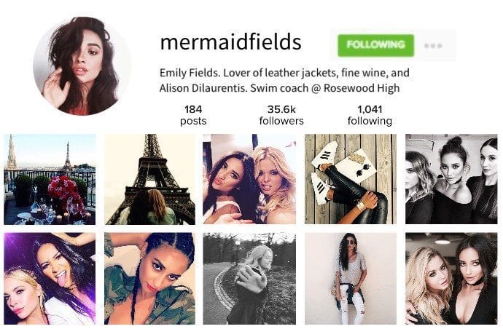Open the 35.6k followers list
Viewport: 503px width, 329px height.
[x=281, y=115]
